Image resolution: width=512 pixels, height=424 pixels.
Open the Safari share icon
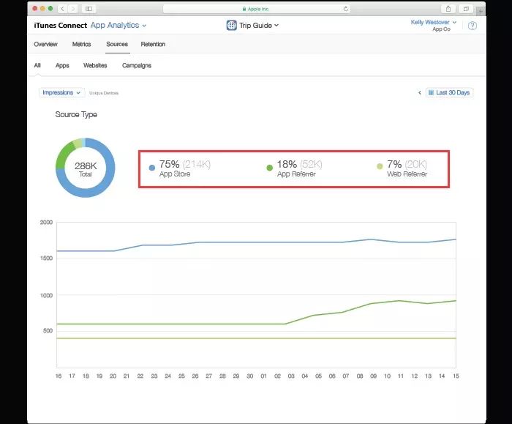[448, 9]
